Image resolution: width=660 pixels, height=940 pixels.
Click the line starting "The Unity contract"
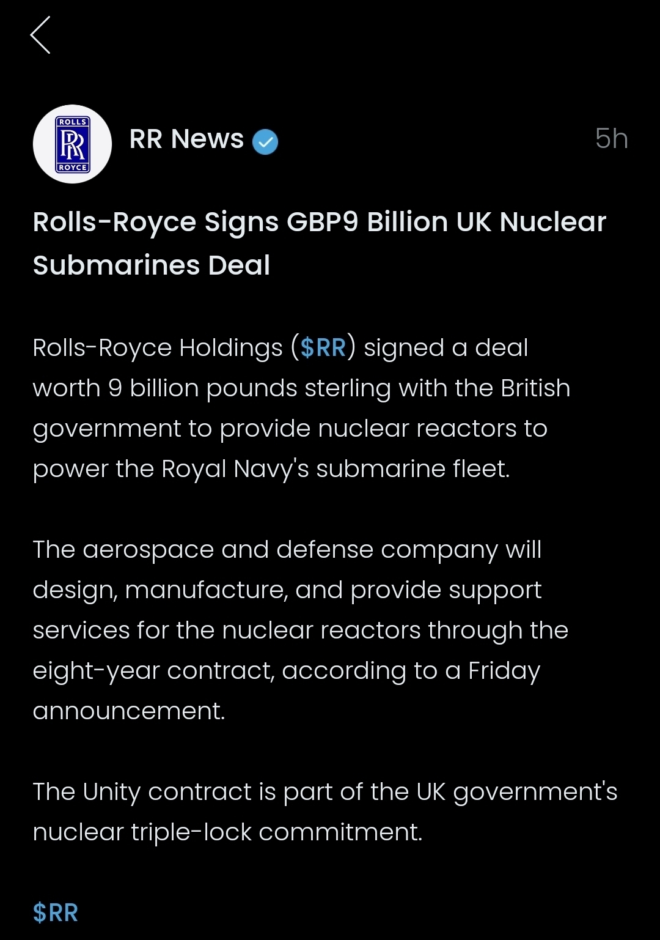324,792
